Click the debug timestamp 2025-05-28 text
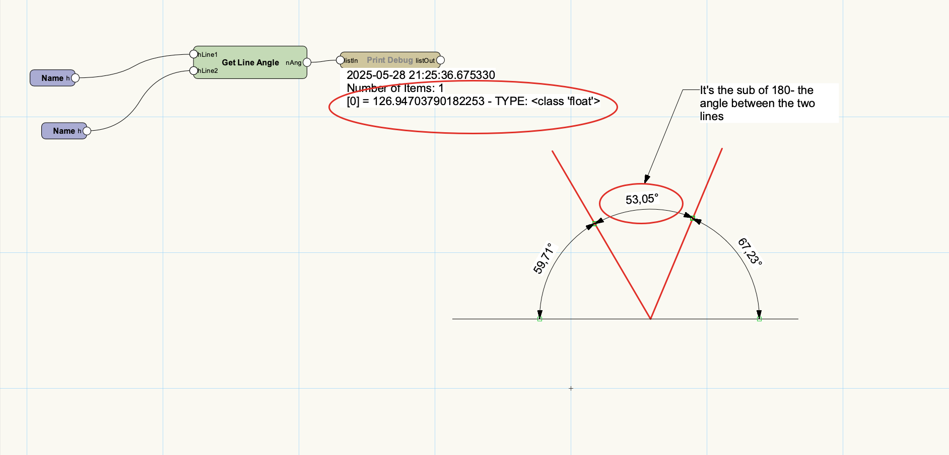The height and width of the screenshot is (455, 949). (x=421, y=75)
